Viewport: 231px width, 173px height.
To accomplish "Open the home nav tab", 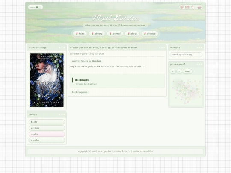I will (x=80, y=34).
